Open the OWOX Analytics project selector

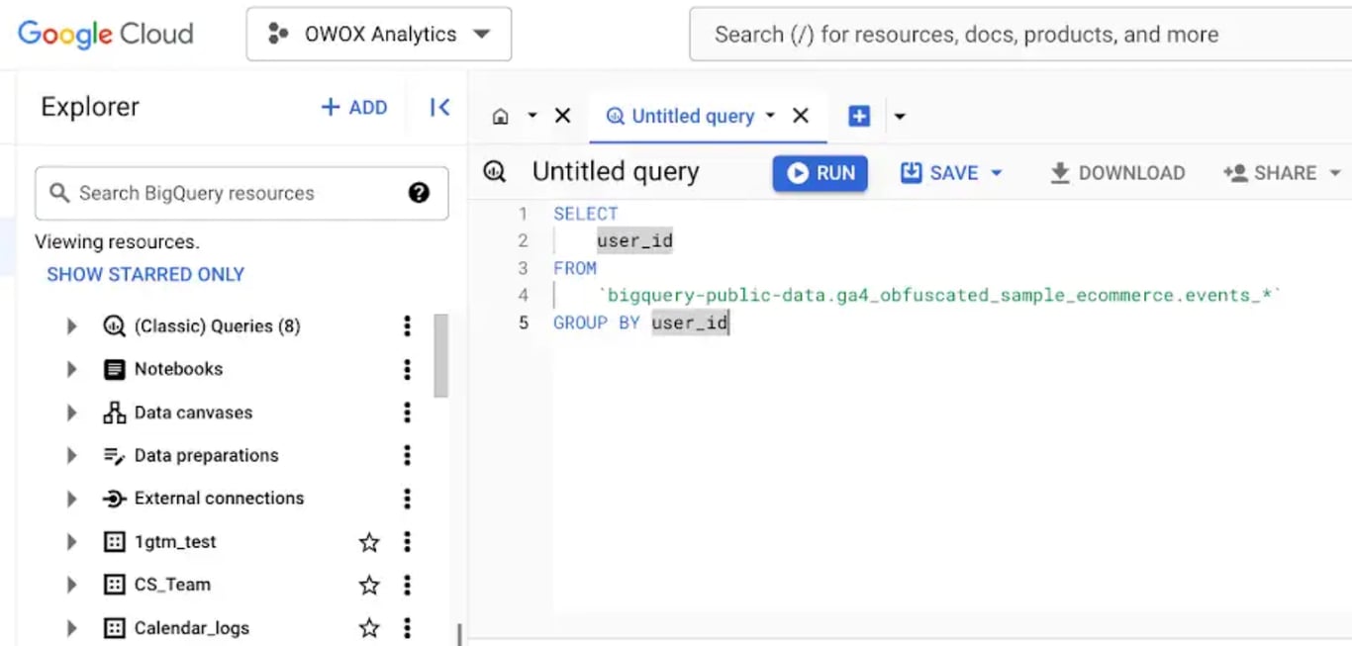click(x=379, y=34)
